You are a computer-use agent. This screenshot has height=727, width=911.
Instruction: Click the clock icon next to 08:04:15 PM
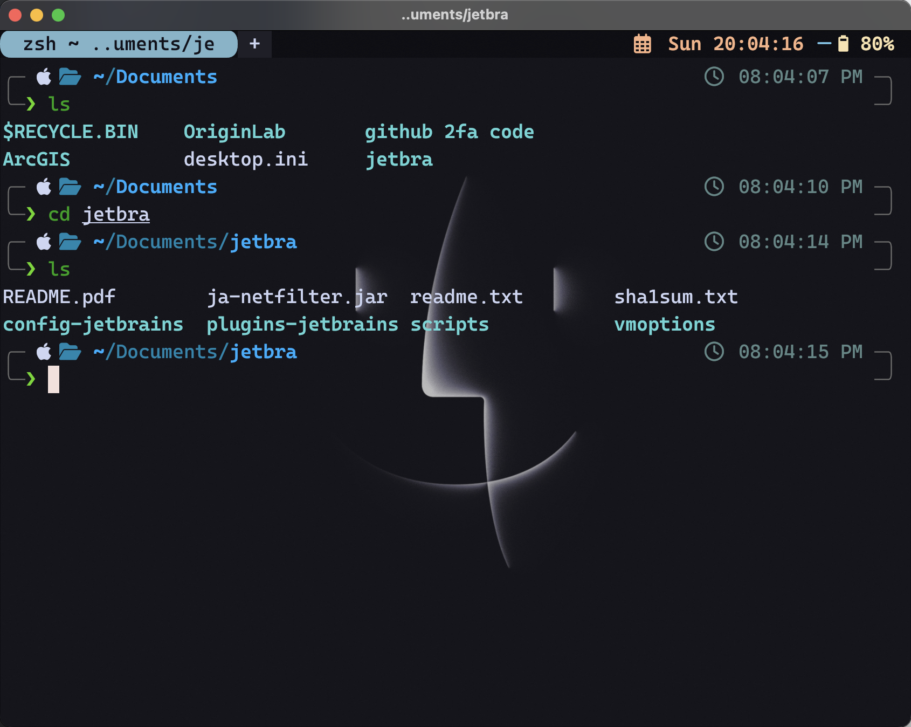point(714,352)
